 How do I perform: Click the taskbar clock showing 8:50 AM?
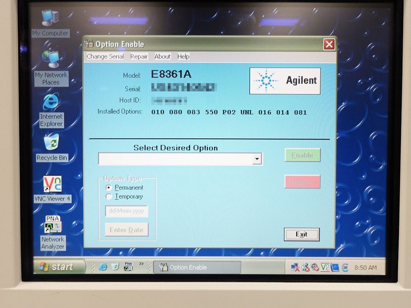(x=365, y=268)
